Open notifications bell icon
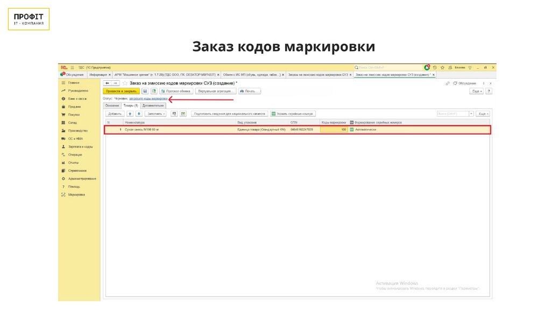Screen dimensions: 551x310 (427, 67)
